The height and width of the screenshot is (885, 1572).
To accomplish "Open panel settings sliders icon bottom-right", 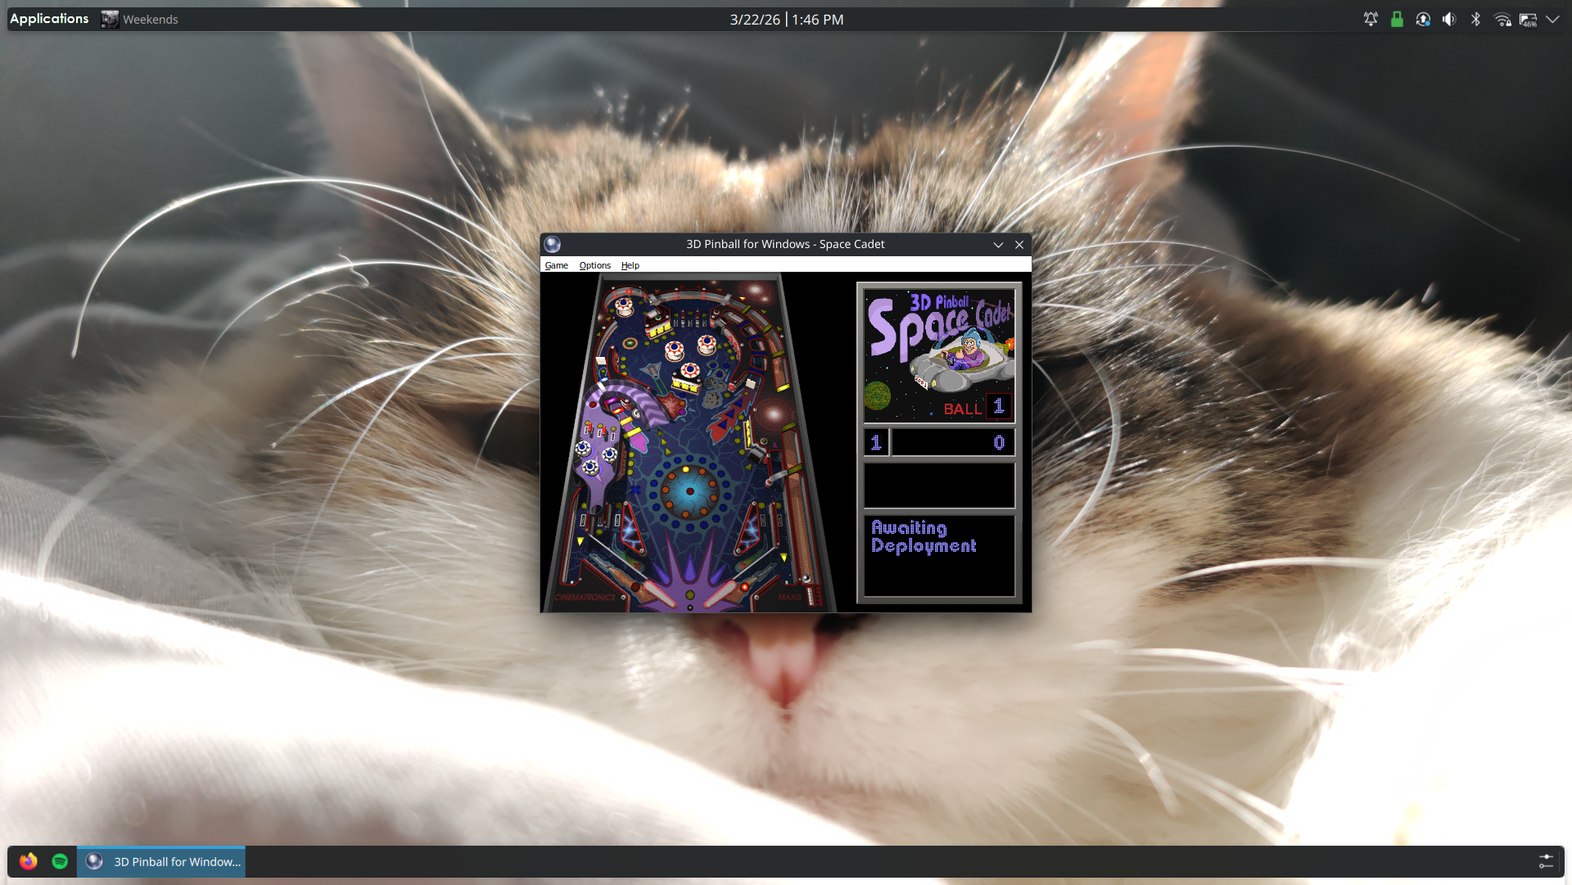I will [1546, 861].
